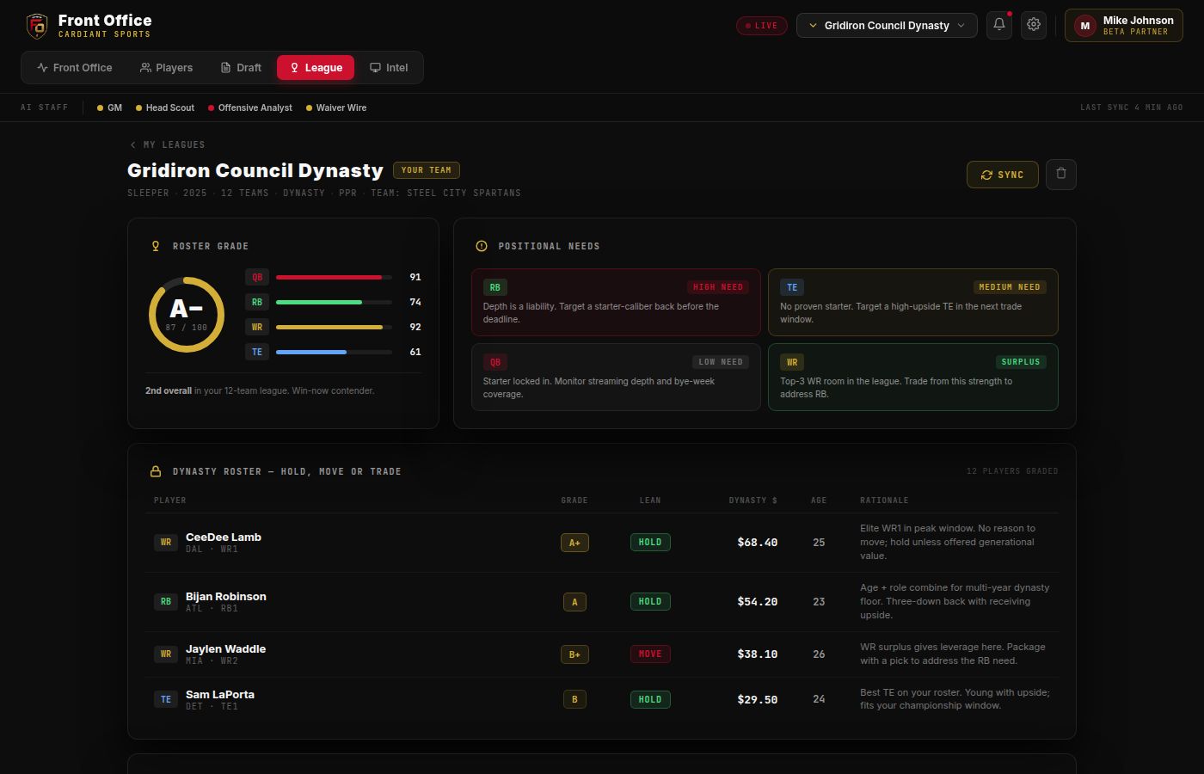
Task: Click the SYNC button
Action: click(1002, 175)
